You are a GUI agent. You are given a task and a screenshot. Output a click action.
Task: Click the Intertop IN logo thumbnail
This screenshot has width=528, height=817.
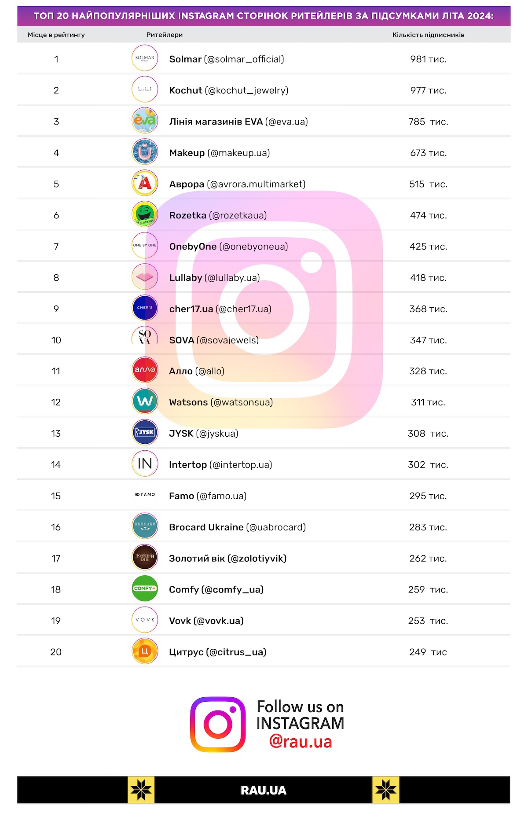[x=145, y=464]
